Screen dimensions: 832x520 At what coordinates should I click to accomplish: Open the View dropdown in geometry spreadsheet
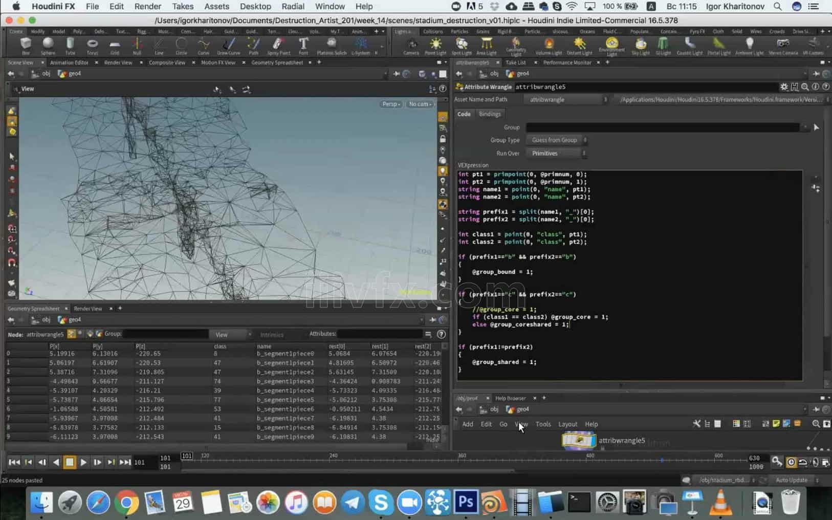[x=231, y=335]
